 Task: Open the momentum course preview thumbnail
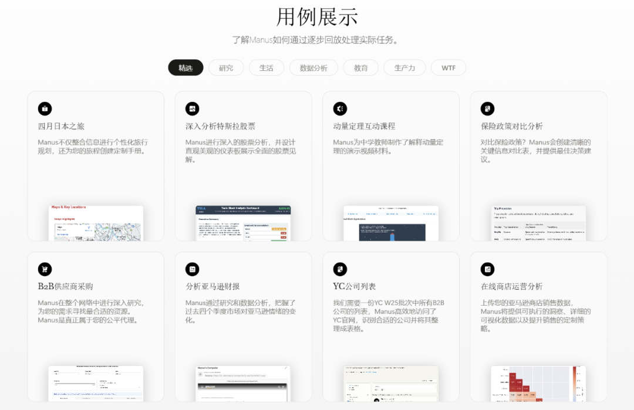point(391,223)
